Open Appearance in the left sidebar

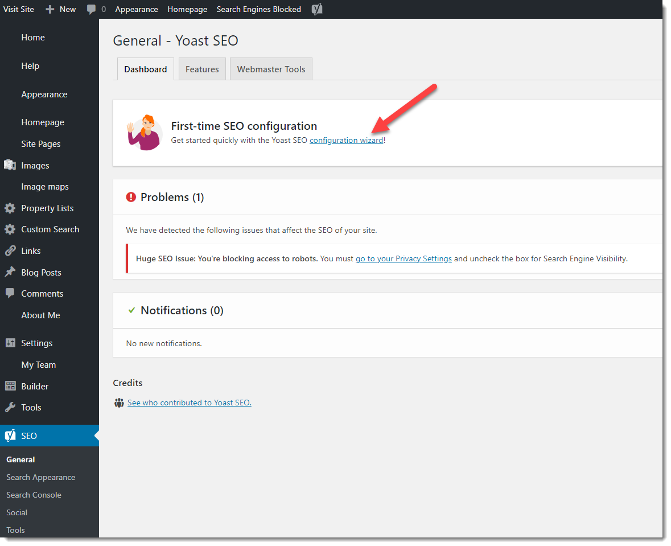click(44, 94)
